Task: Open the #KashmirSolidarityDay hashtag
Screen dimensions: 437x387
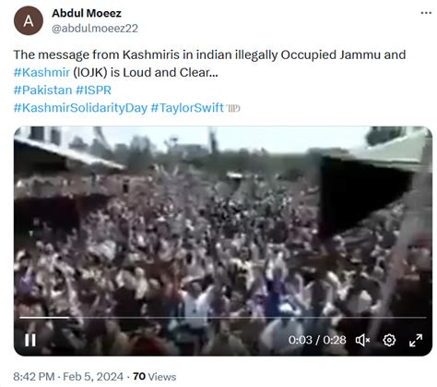Action: click(x=80, y=108)
